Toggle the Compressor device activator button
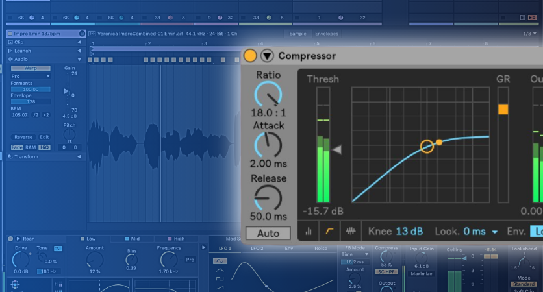Viewport: 543px width, 292px height. point(250,56)
